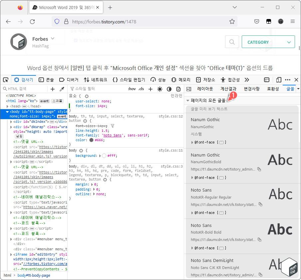Activate the element picker tool in devtools
This screenshot has height=280, width=301.
(6, 80)
